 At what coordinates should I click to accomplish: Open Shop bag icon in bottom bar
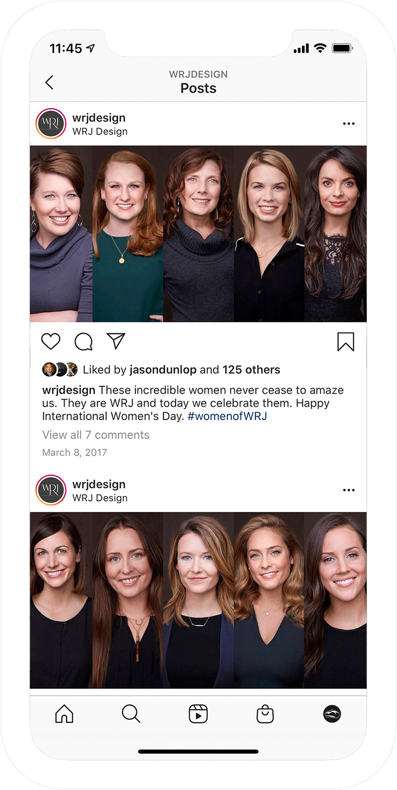265,714
